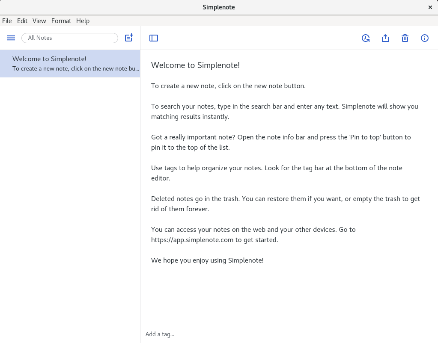This screenshot has height=343, width=438.
Task: Open the Edit menu
Action: click(x=22, y=21)
